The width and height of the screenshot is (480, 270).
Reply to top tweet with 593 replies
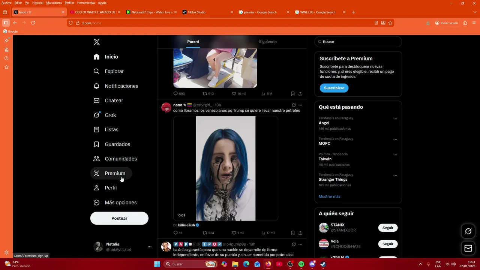point(179,94)
